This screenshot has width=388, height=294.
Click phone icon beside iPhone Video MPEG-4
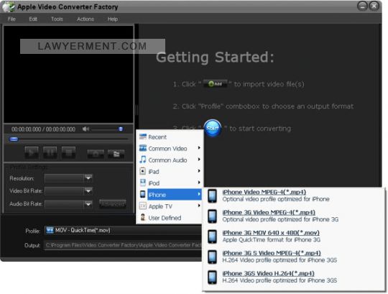click(x=212, y=196)
